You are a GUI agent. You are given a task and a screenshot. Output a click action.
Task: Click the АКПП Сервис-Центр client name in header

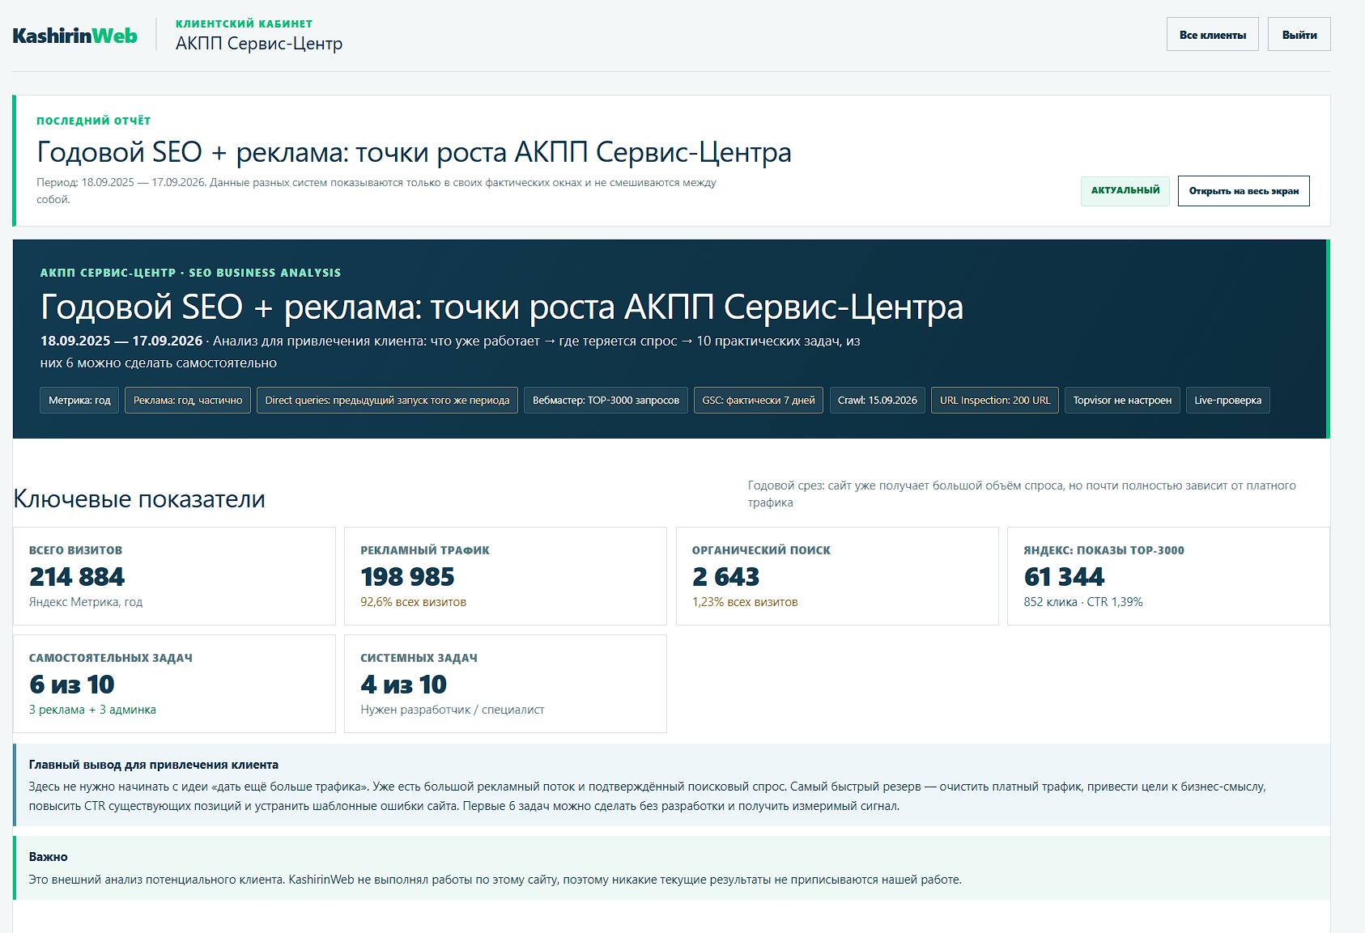tap(259, 44)
